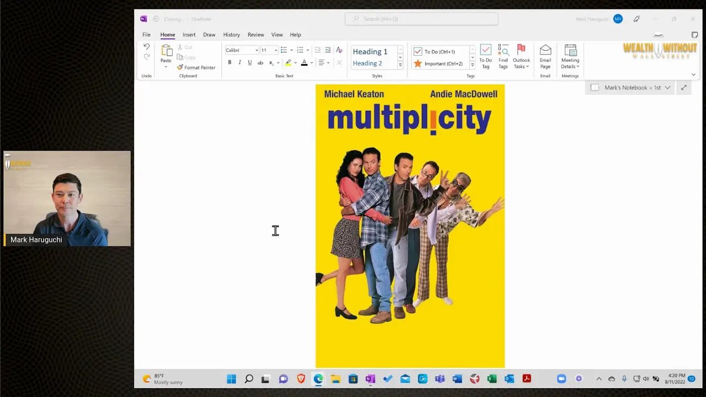Click the MH account avatar
The image size is (706, 397).
tap(618, 19)
